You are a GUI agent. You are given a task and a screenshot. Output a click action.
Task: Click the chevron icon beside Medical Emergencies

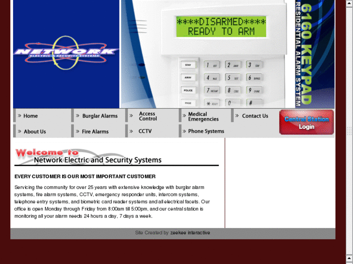[x=184, y=116]
